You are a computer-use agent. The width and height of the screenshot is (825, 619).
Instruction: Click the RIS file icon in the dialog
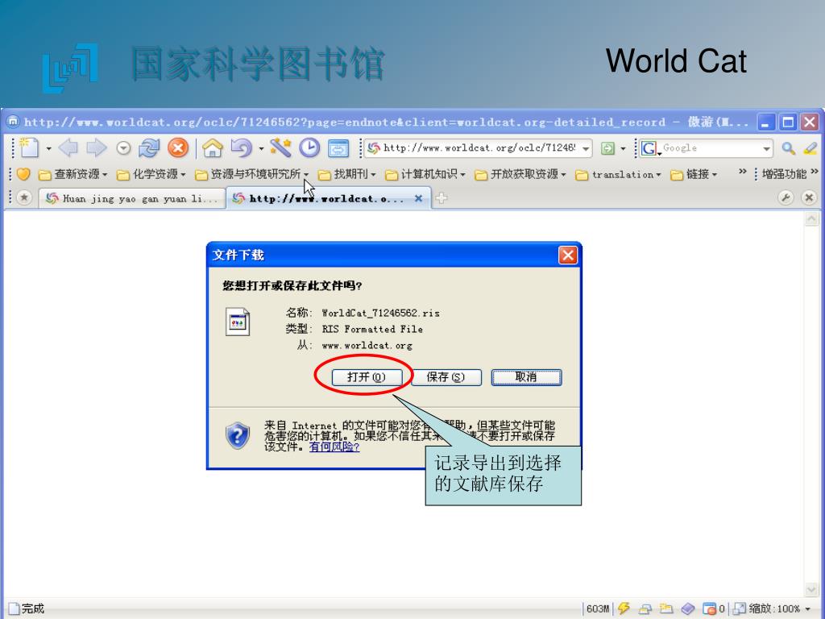[238, 322]
